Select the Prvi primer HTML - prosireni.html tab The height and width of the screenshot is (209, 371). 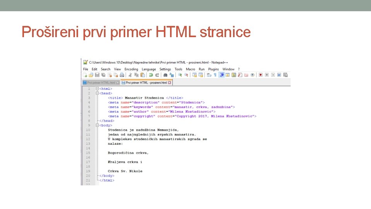[x=146, y=83]
